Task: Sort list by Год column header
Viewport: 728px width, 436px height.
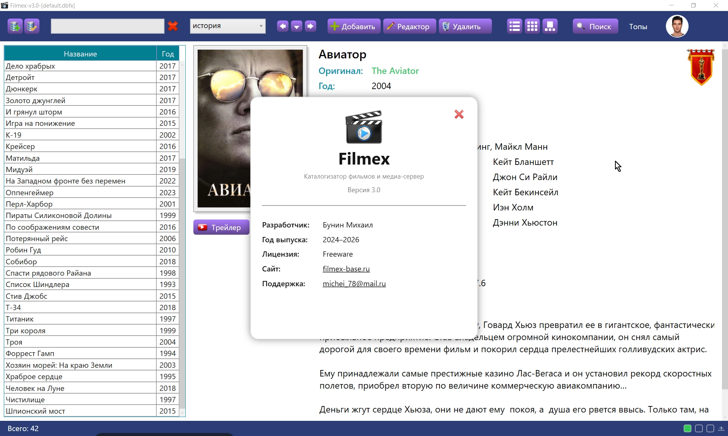Action: (x=168, y=54)
